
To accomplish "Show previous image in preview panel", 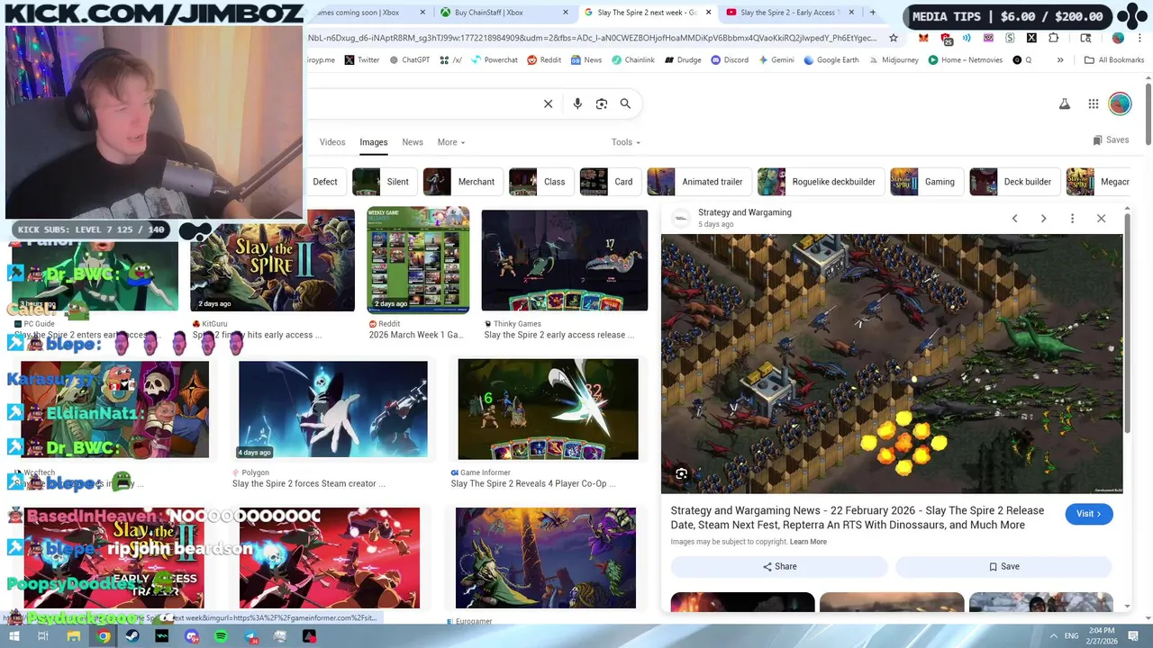I will click(x=1015, y=219).
